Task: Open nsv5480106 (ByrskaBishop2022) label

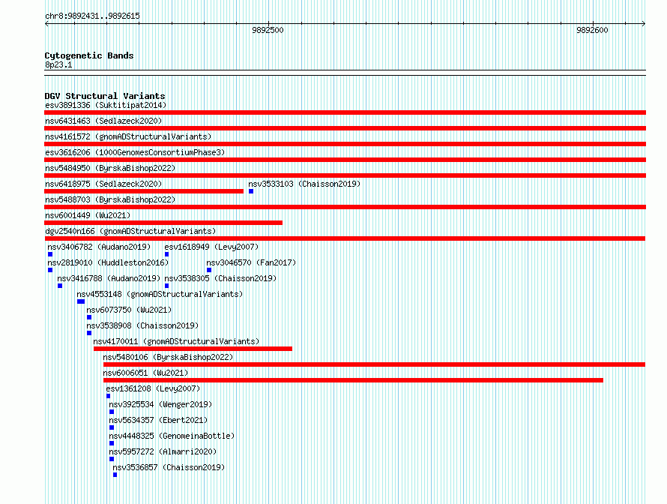Action: pyautogui.click(x=168, y=357)
